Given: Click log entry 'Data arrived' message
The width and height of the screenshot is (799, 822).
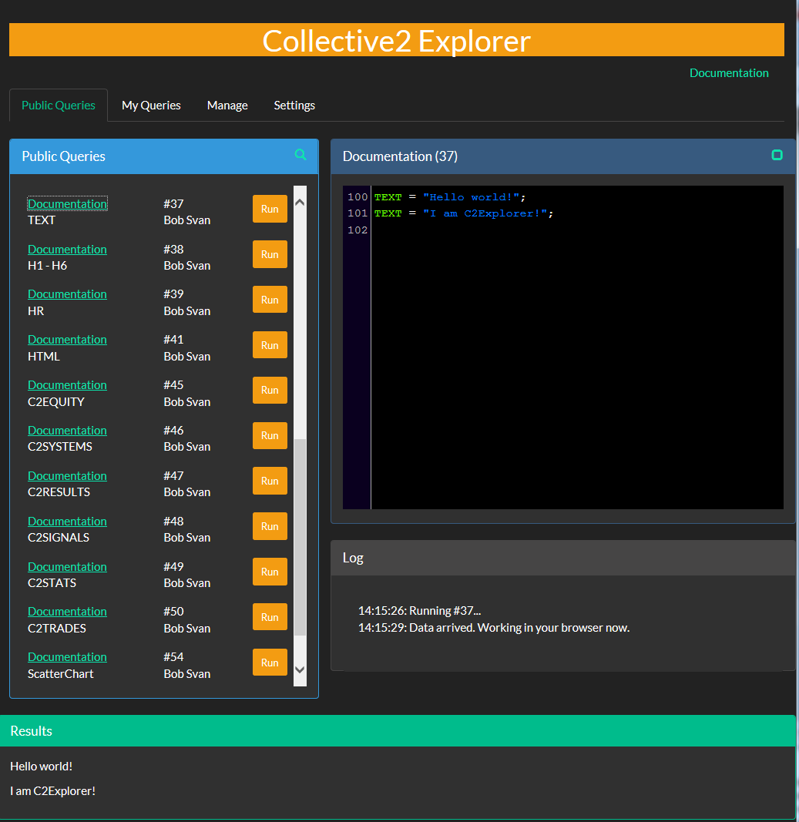Looking at the screenshot, I should 494,628.
